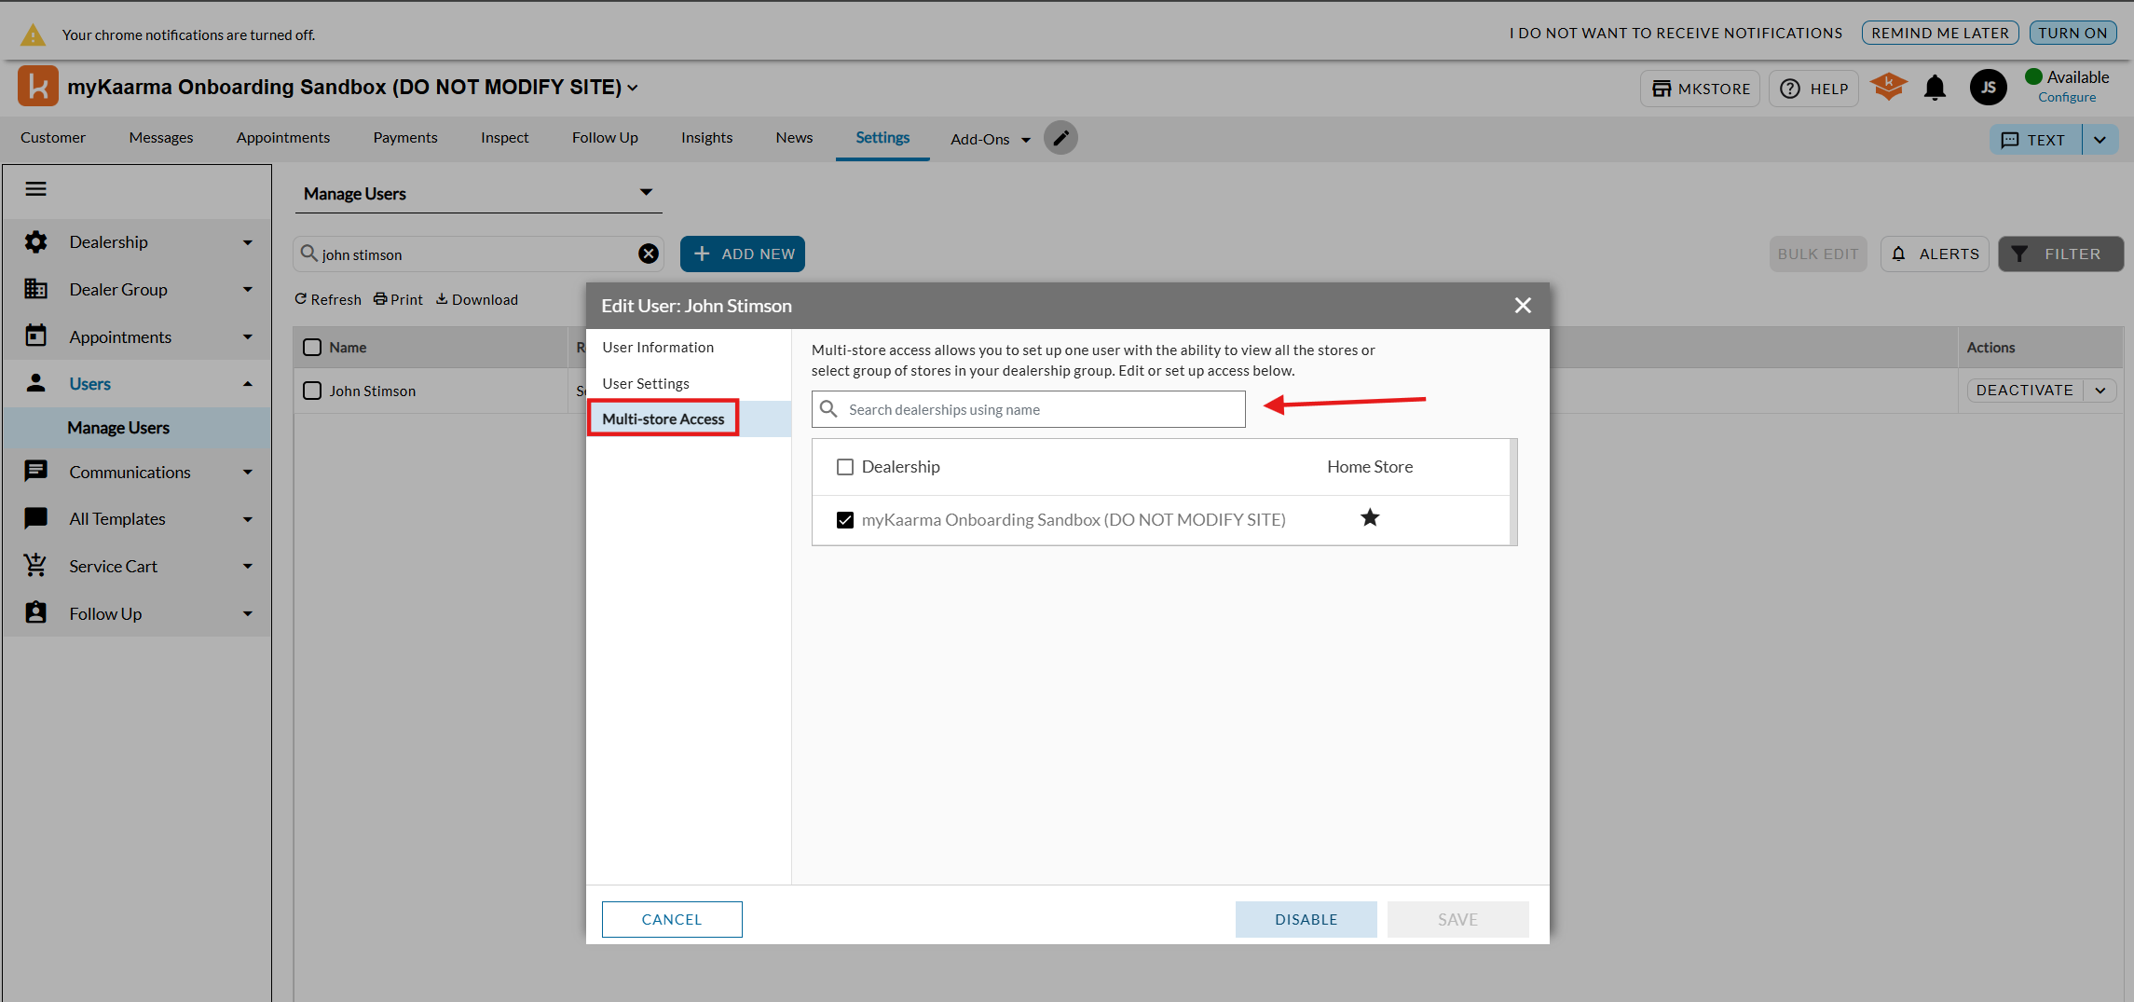Screen dimensions: 2134x1002
Task: Expand the Dealer Group sidebar section
Action: 248,289
